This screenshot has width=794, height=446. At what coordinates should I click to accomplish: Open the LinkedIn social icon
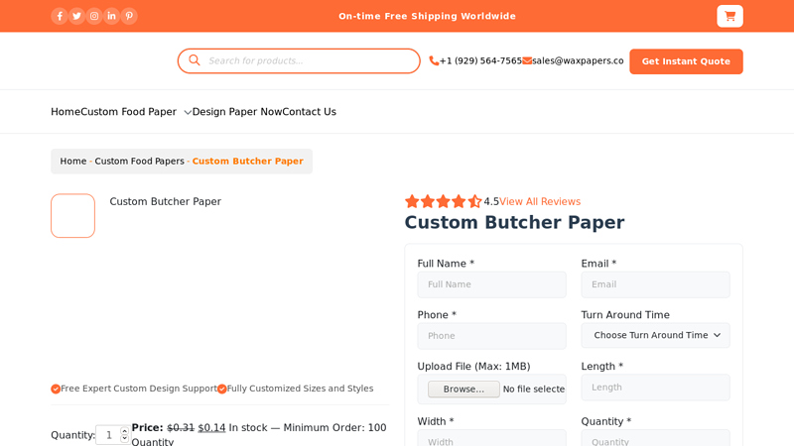(x=111, y=16)
